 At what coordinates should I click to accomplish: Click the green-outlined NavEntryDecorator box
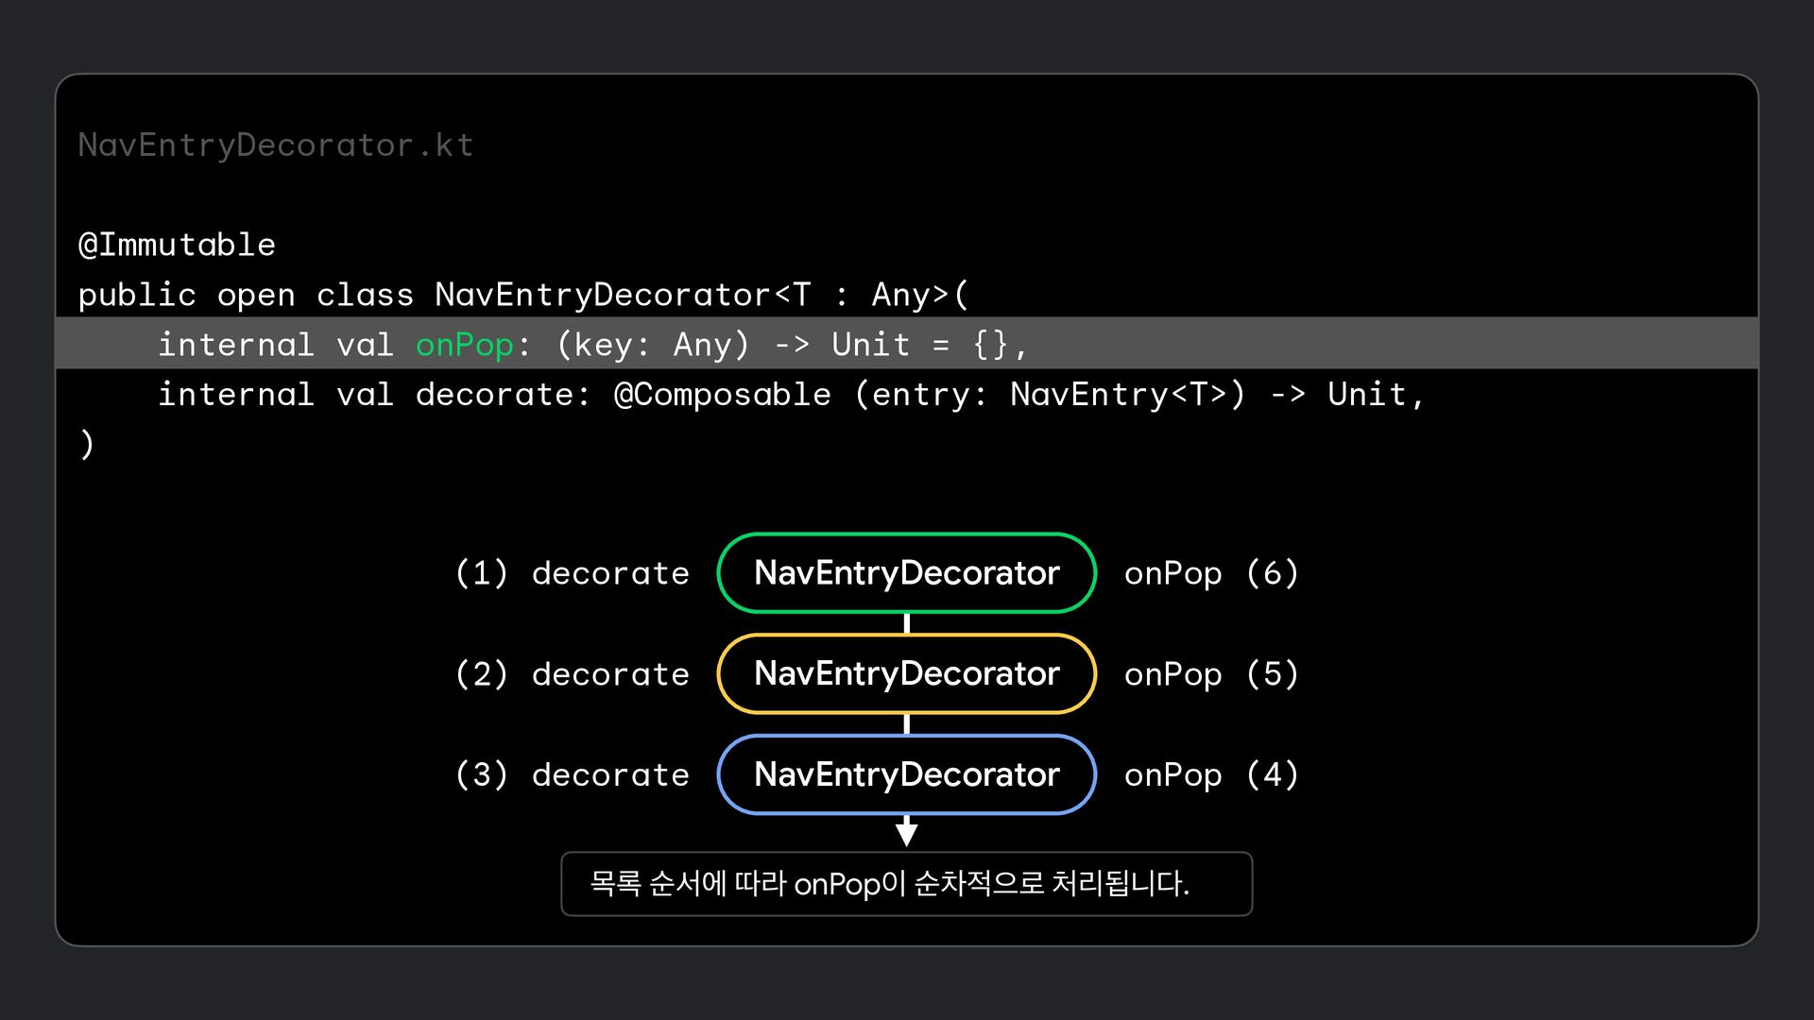coord(906,573)
